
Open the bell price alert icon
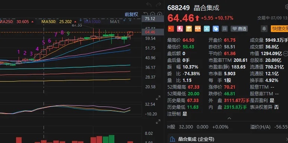264,29
